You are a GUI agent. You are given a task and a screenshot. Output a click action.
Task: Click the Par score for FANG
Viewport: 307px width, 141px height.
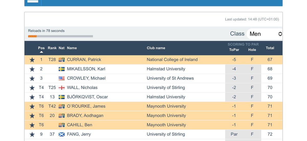(x=234, y=134)
